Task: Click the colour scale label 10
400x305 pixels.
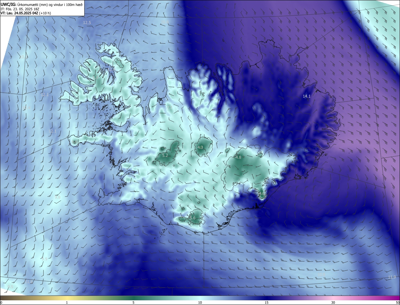Action: pyautogui.click(x=200, y=303)
